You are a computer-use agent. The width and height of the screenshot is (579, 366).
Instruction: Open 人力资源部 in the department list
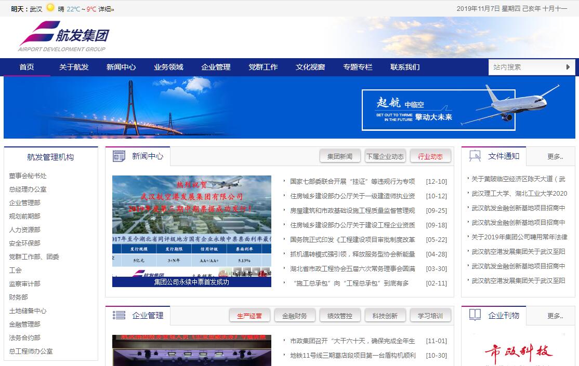pos(24,229)
